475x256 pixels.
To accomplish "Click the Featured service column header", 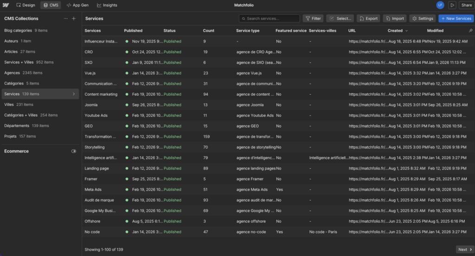I will 291,30.
